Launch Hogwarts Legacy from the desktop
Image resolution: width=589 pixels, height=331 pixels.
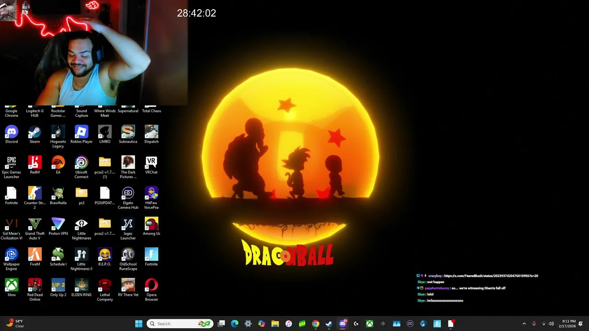pos(58,137)
